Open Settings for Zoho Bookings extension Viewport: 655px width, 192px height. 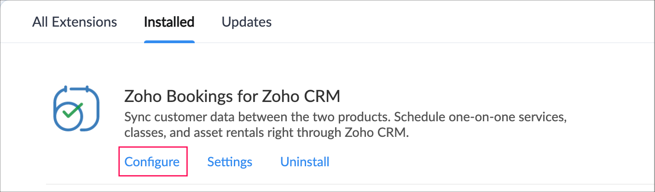coord(230,162)
